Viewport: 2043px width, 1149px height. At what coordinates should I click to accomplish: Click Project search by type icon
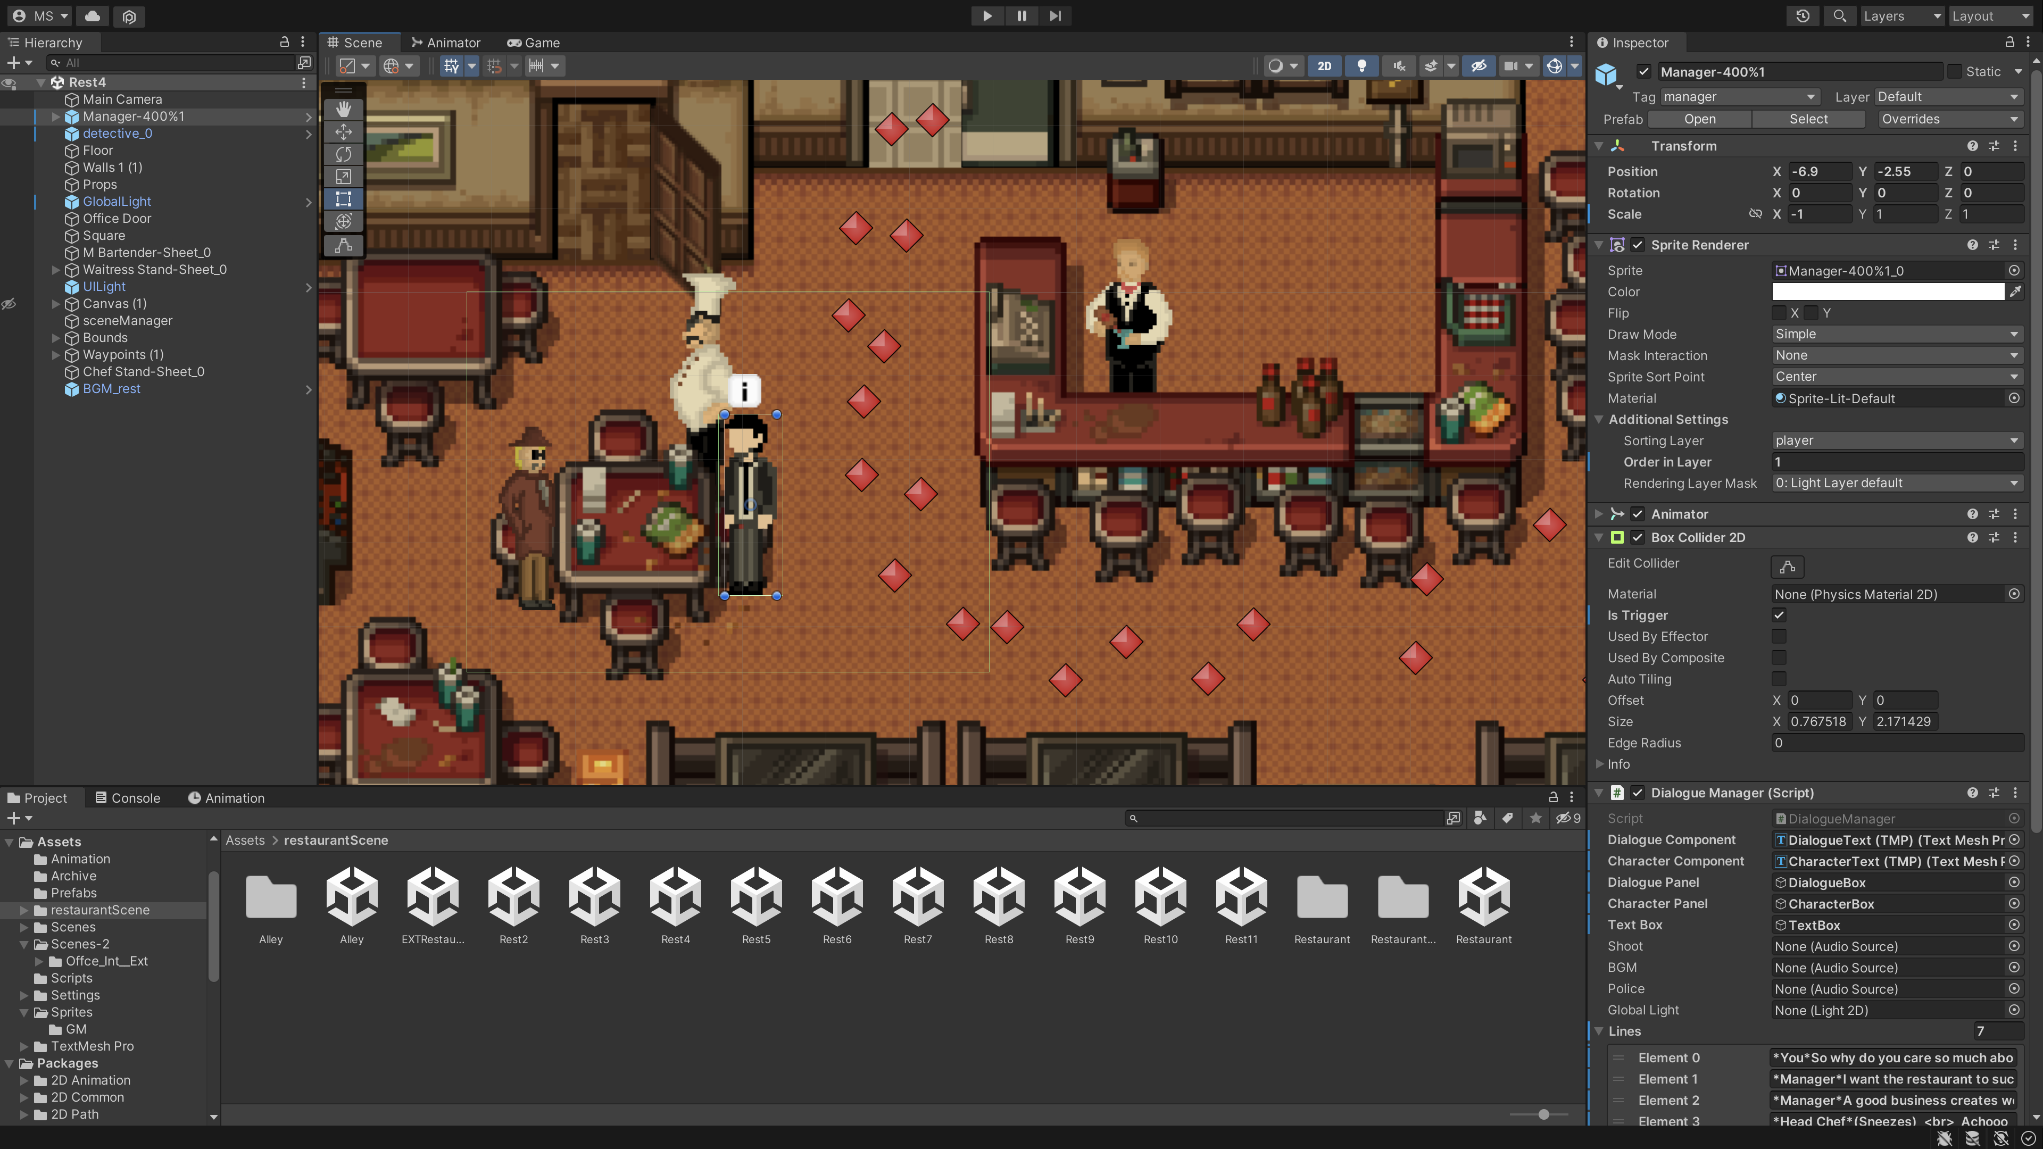point(1480,818)
